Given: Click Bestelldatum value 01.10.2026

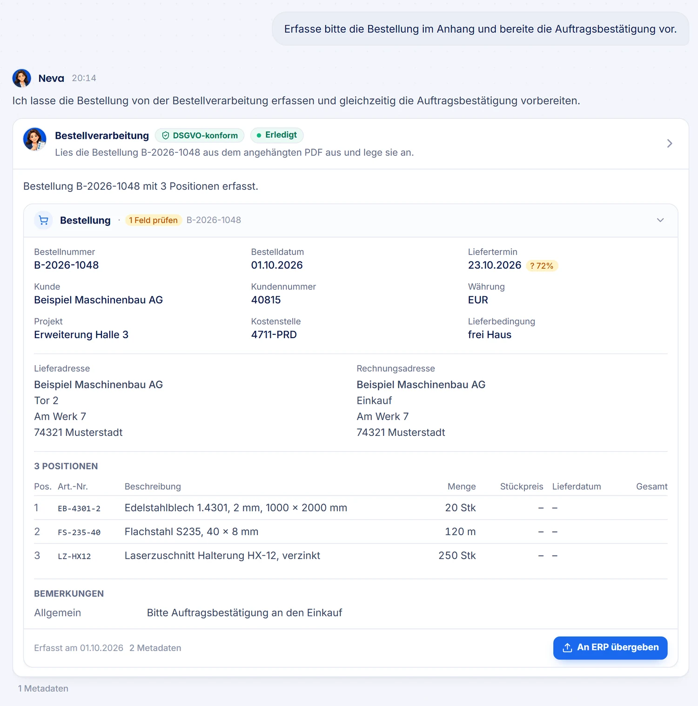Looking at the screenshot, I should coord(277,265).
